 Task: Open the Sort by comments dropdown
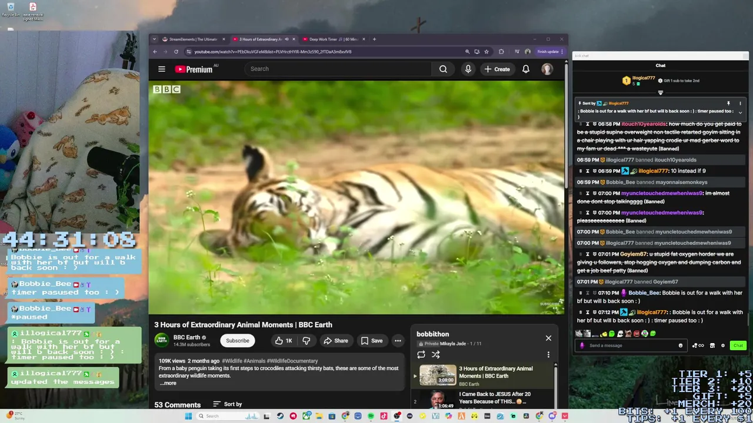227,404
